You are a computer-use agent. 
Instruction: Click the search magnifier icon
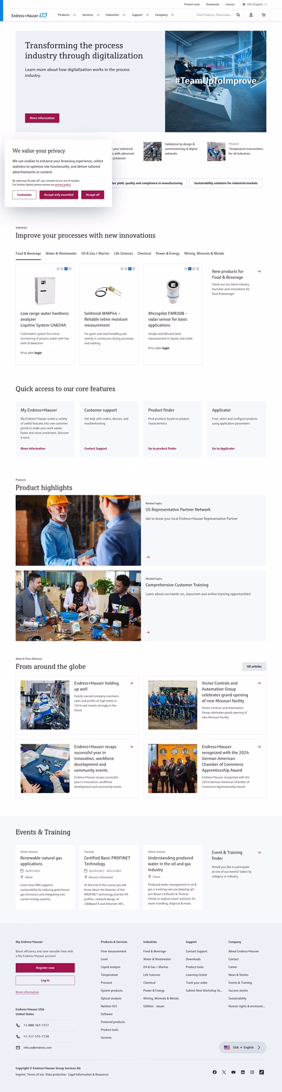click(x=238, y=15)
